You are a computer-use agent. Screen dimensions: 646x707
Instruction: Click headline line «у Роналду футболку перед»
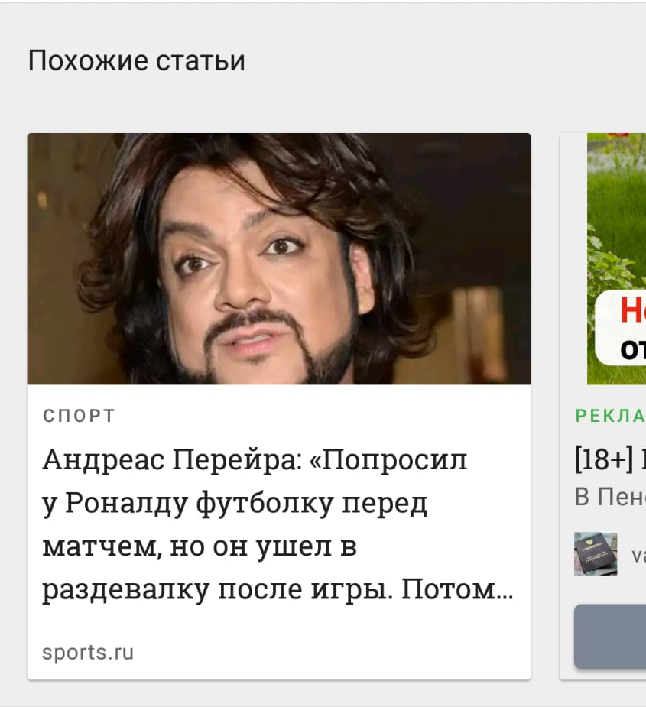[x=235, y=504]
